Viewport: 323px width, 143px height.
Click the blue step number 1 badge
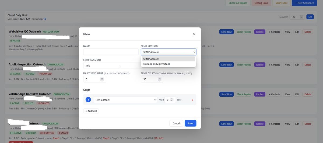coord(88,100)
